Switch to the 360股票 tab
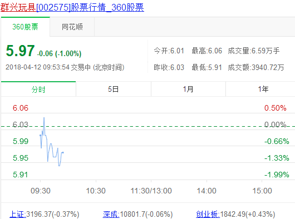 click(x=26, y=27)
